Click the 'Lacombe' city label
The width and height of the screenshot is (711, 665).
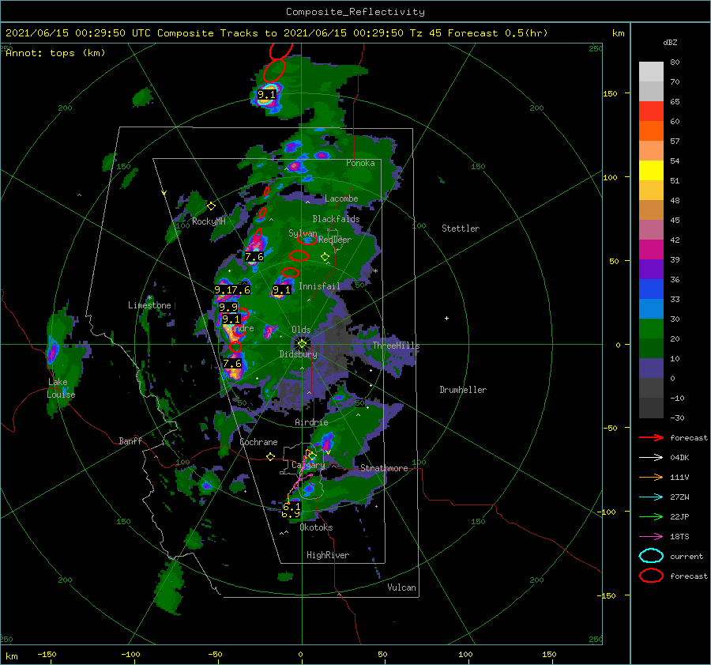[341, 198]
